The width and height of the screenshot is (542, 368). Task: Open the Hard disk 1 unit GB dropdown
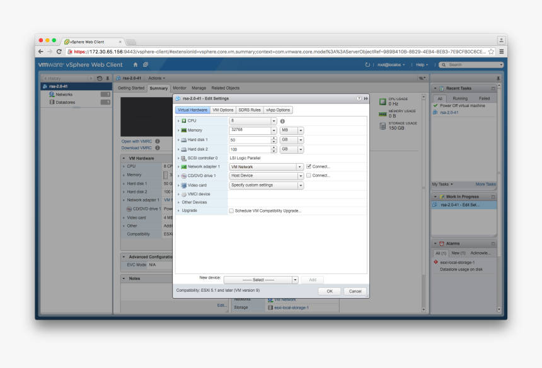click(x=301, y=140)
